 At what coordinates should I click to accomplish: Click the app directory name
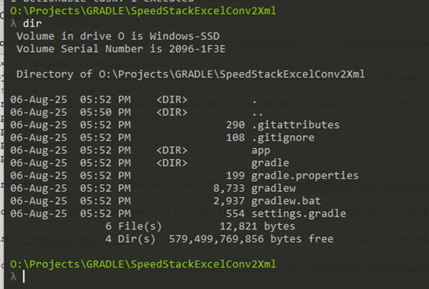pyautogui.click(x=261, y=150)
